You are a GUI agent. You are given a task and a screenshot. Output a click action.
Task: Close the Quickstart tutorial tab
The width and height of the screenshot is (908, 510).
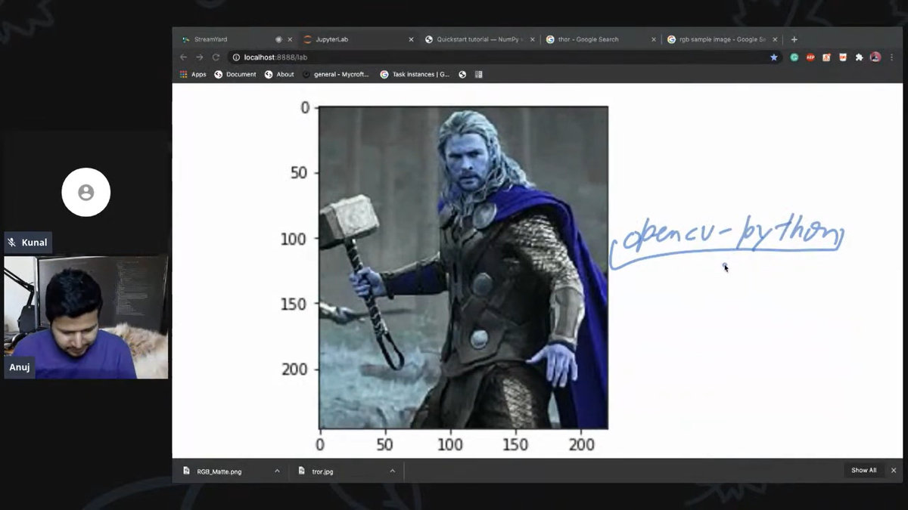[x=533, y=39]
